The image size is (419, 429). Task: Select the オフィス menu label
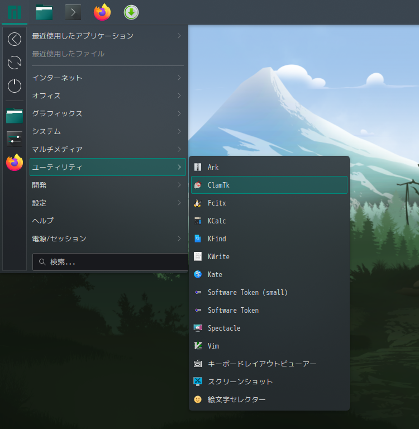point(46,96)
